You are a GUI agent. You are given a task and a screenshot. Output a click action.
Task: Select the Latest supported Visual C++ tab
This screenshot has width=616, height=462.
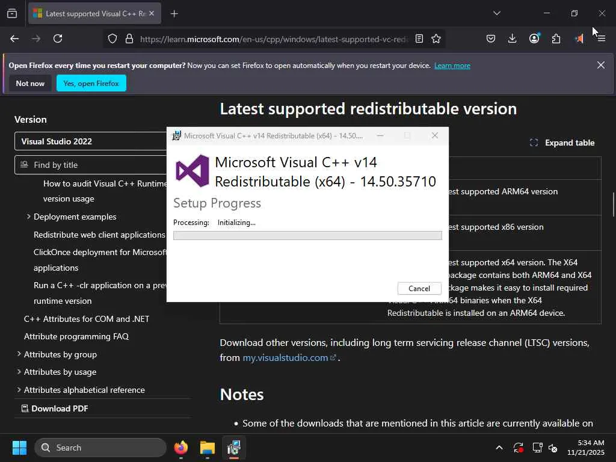coord(94,13)
